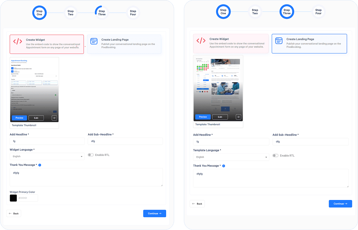The image size is (358, 230).
Task: Click info icon beside Thank You Message, left form
Action: [40, 165]
